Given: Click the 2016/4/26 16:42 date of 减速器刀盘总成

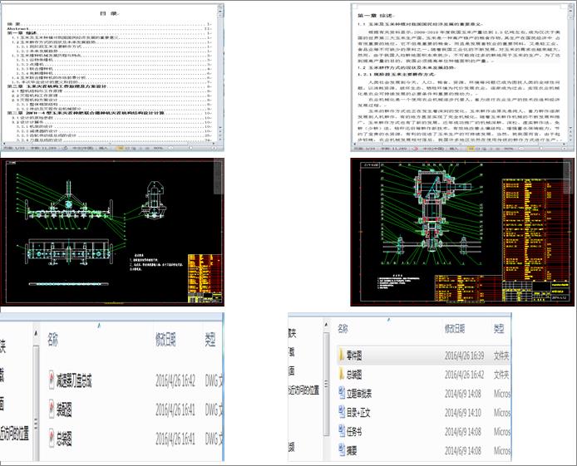Looking at the screenshot, I should (x=175, y=380).
